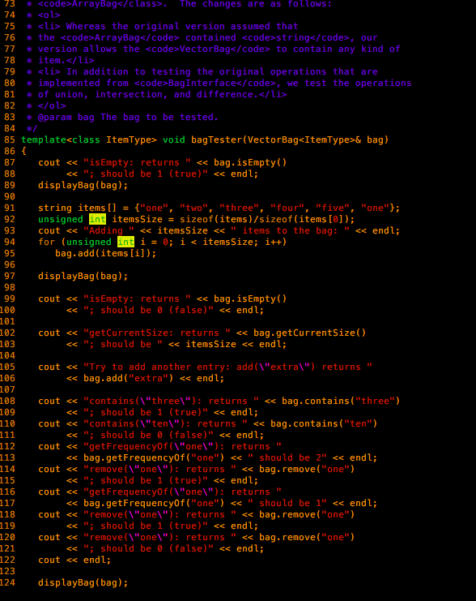The height and width of the screenshot is (601, 476).
Task: Click 'itemsSize' on line 103
Action: [x=210, y=344]
